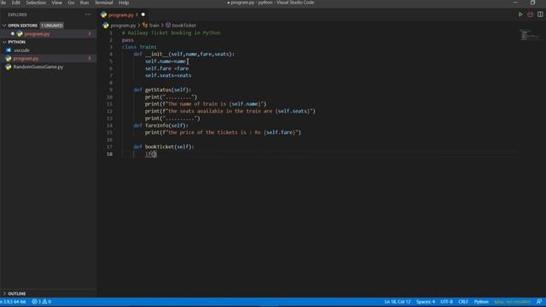The image size is (546, 307).
Task: Open errors and warnings count in status bar
Action: click(x=42, y=302)
